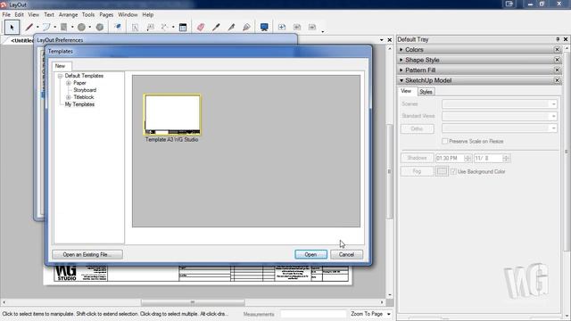Viewport: 571px width, 321px height.
Task: Go to previous page icon
Action: coord(297,28)
